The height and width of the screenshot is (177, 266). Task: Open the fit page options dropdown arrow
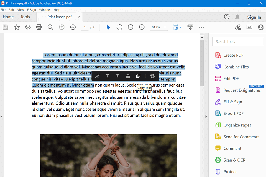181,27
